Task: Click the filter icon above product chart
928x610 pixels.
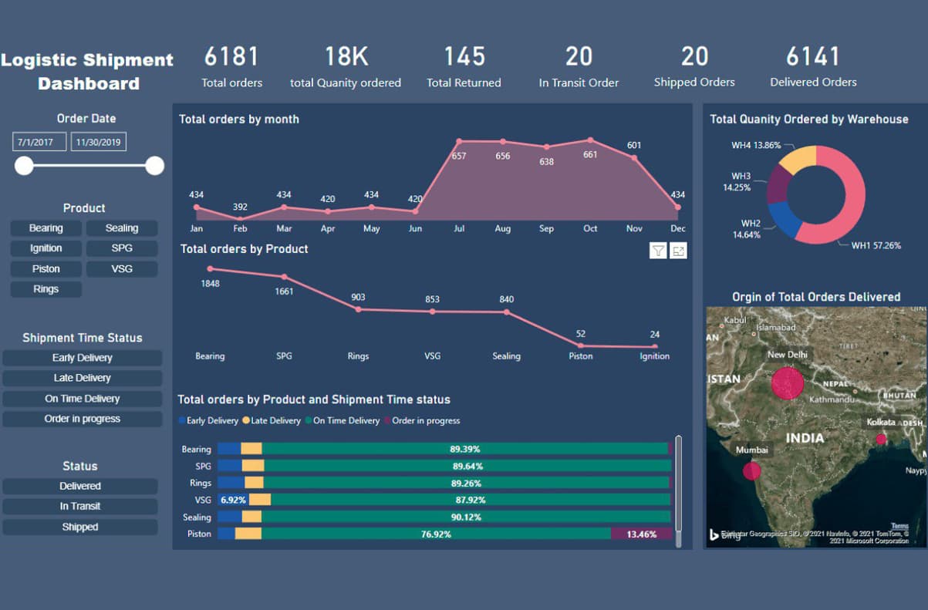Action: click(658, 250)
